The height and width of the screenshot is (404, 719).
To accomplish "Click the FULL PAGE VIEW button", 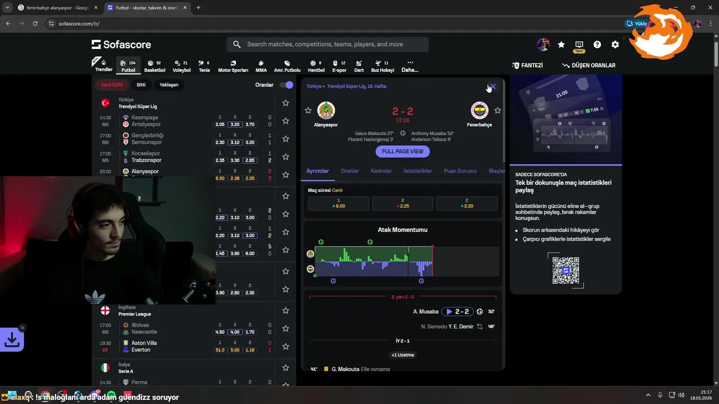I will [x=403, y=151].
